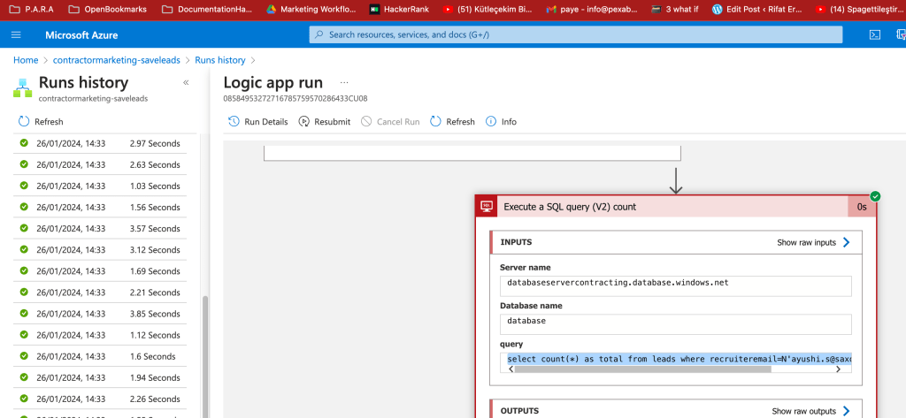The height and width of the screenshot is (418, 906).
Task: Click the green succeeded badge on the SQL action
Action: [x=875, y=196]
